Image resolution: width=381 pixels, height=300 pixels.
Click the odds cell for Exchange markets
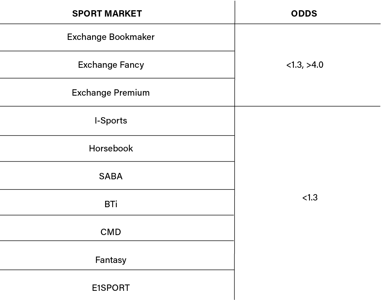[305, 65]
